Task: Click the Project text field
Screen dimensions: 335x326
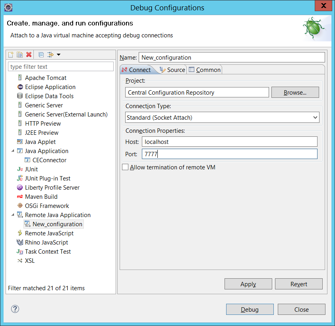Action: [x=197, y=92]
